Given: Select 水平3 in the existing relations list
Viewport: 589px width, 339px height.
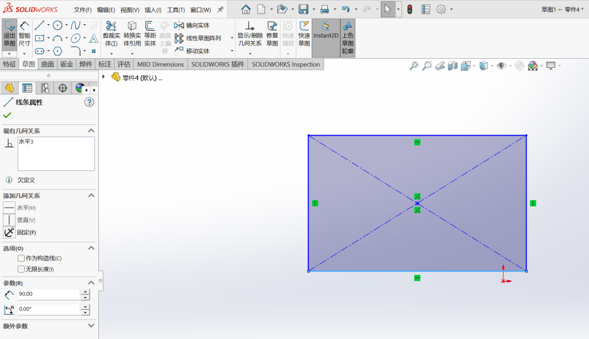Looking at the screenshot, I should click(26, 142).
